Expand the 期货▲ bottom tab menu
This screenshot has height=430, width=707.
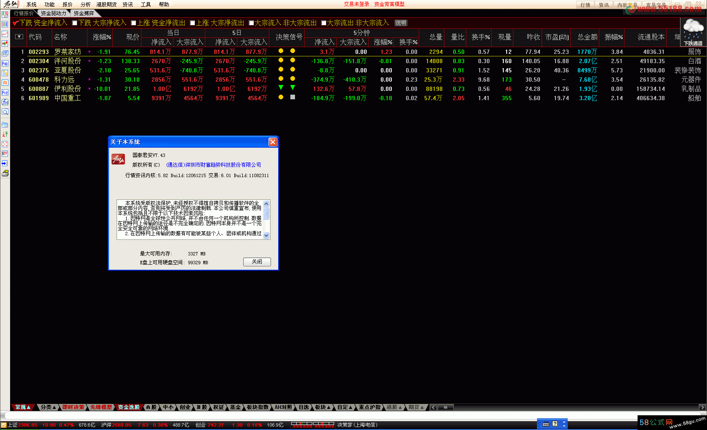[x=416, y=407]
